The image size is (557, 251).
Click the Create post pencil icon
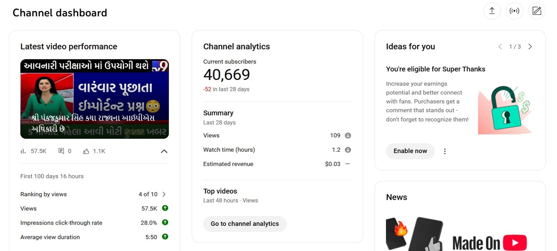point(537,11)
